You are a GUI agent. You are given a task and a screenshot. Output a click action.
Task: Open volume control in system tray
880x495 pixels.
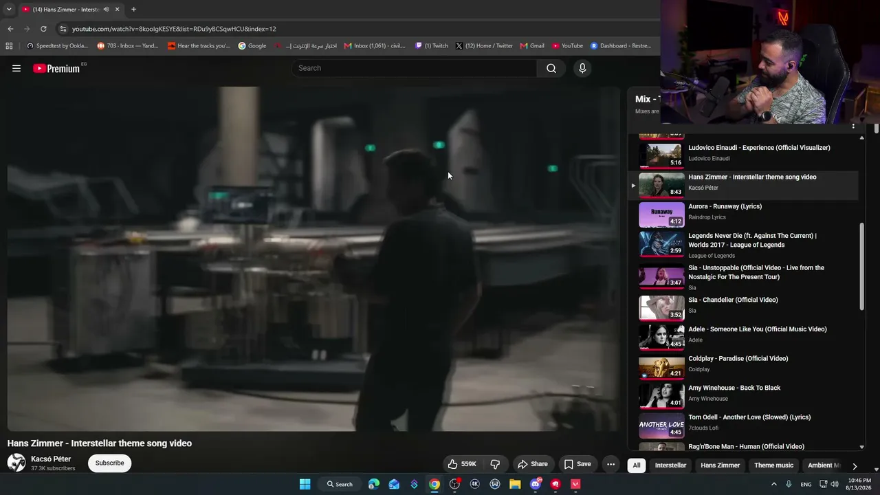tap(835, 484)
